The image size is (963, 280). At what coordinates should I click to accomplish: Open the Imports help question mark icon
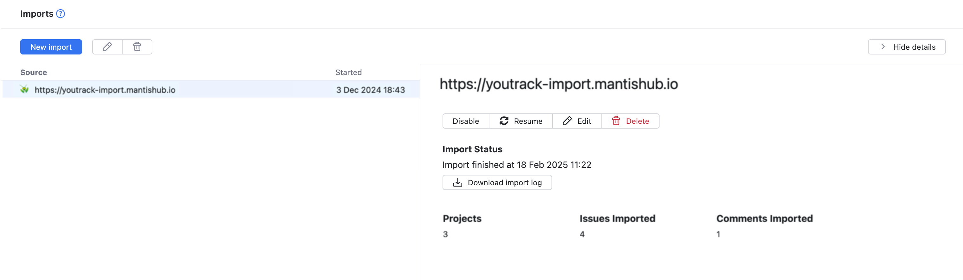61,14
